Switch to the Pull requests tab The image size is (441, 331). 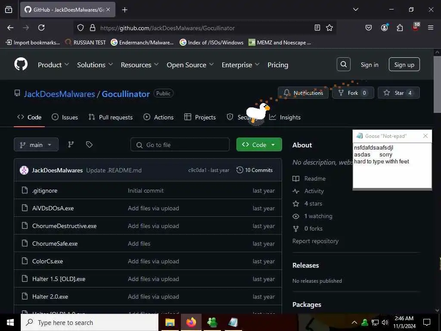click(x=111, y=117)
